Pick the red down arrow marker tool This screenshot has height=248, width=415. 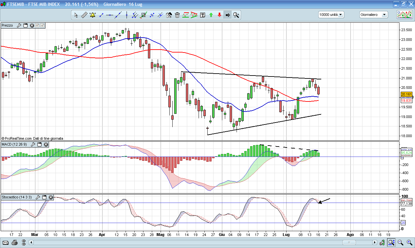pos(219,15)
